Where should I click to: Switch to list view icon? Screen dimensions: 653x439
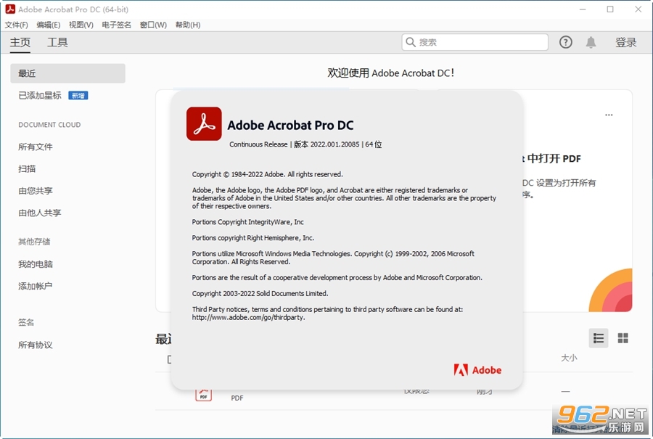pyautogui.click(x=599, y=338)
